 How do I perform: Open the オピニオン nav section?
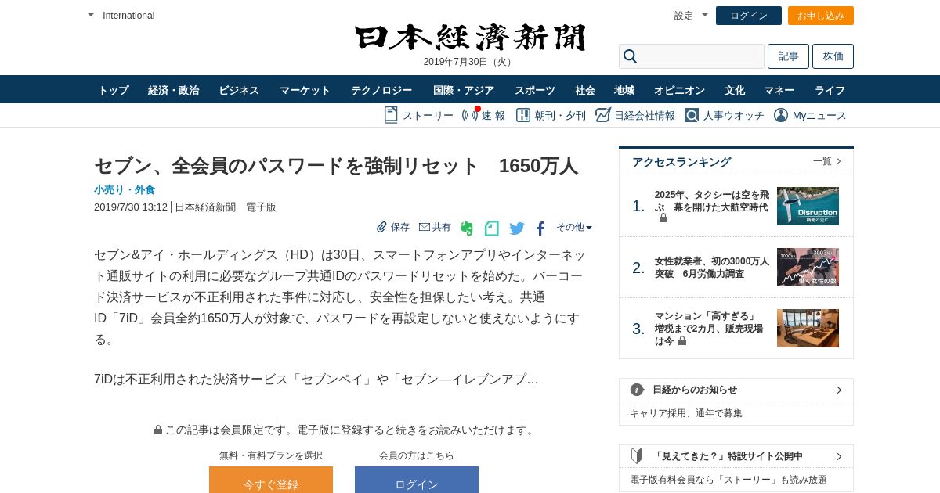click(679, 90)
